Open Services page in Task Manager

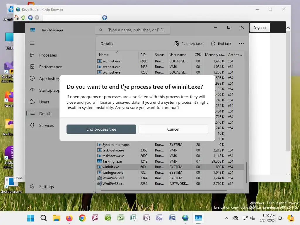click(46, 125)
